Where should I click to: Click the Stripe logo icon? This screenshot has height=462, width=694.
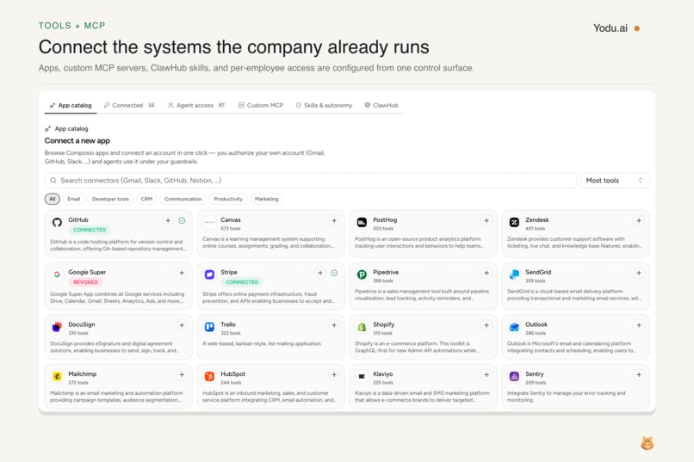coord(209,274)
